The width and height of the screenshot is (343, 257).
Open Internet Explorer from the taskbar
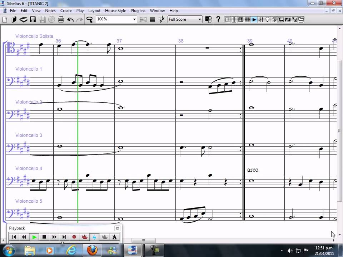pos(71,251)
